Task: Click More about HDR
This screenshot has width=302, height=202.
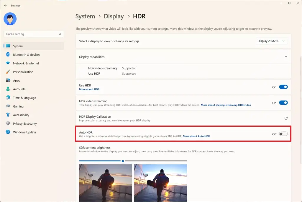Action: click(89, 89)
